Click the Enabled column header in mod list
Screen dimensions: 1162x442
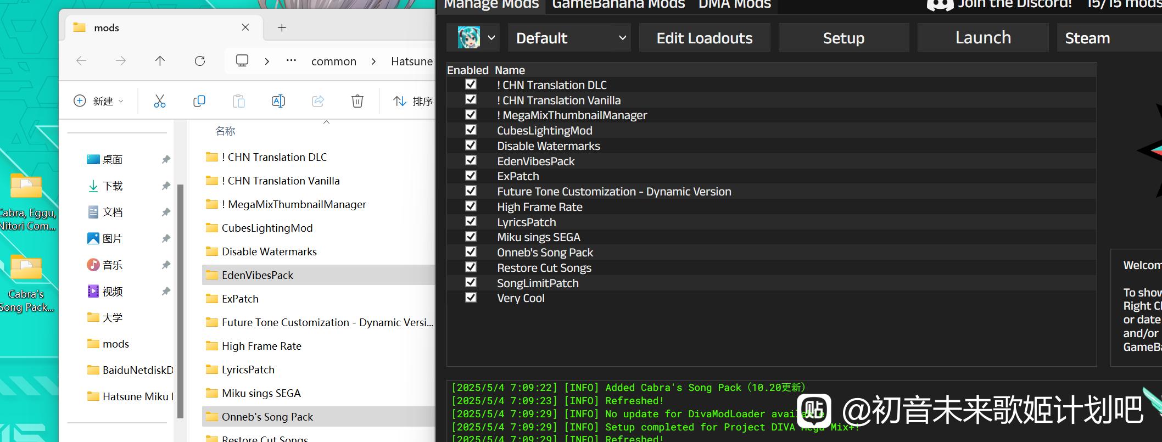point(467,70)
